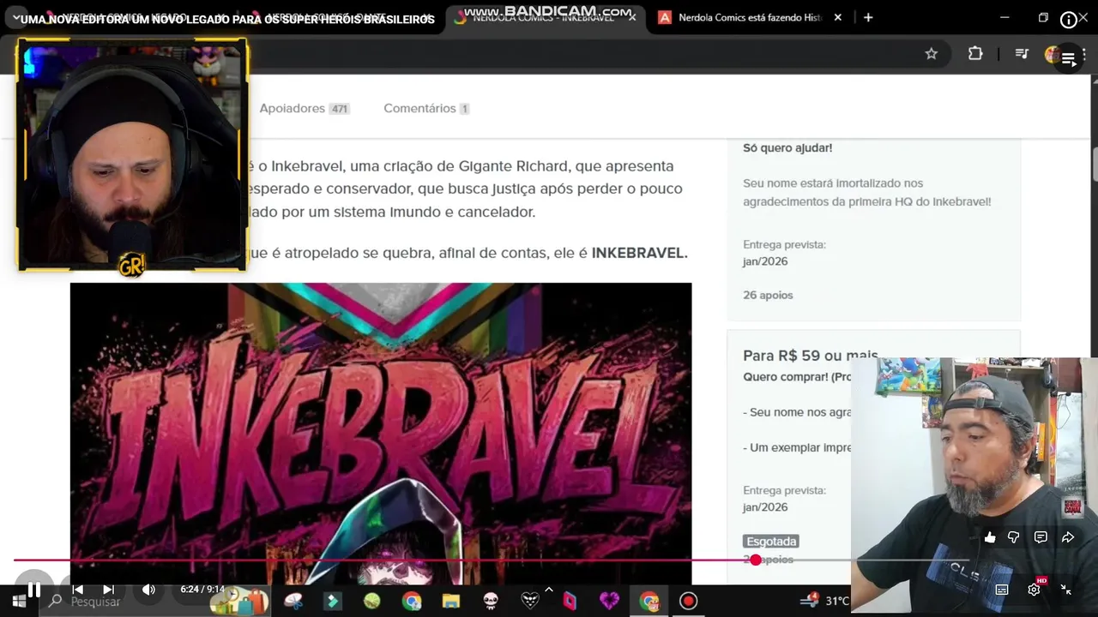Open the 31°C weather widget

tap(824, 601)
